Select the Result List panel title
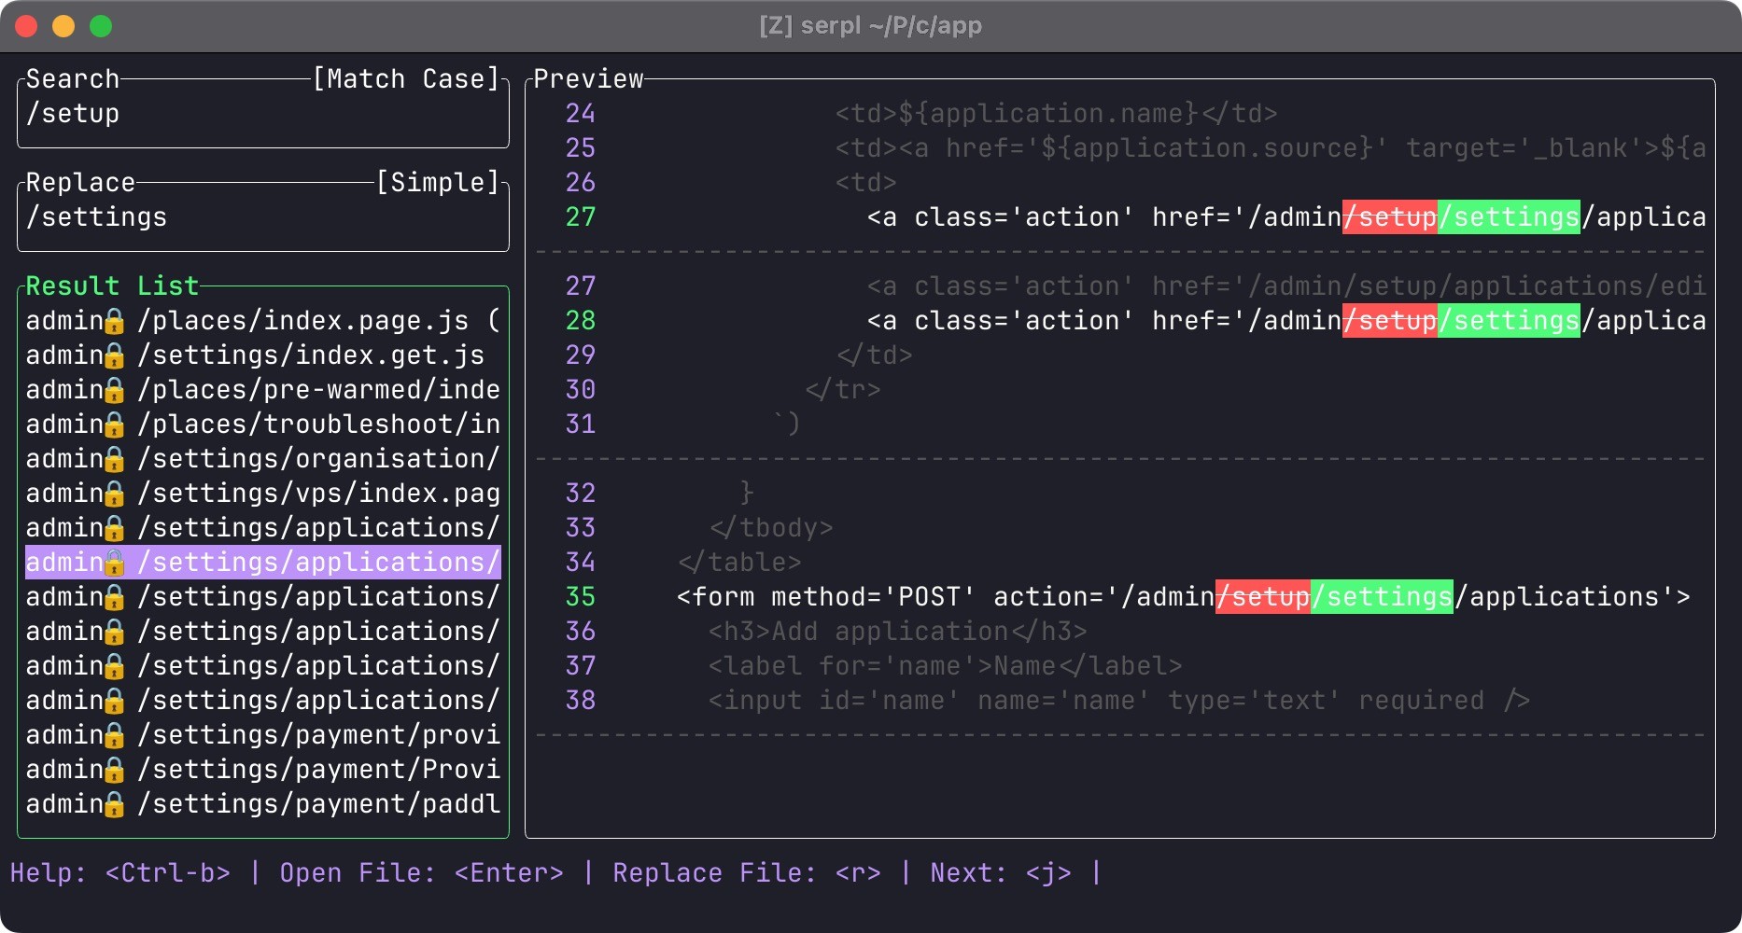Screen dimensions: 1742x933 [112, 286]
